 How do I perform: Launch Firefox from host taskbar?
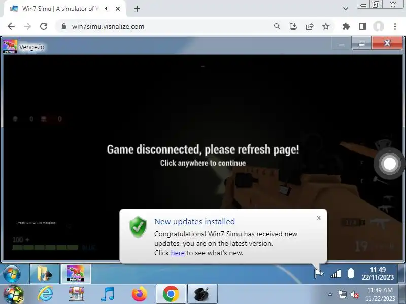(x=139, y=294)
